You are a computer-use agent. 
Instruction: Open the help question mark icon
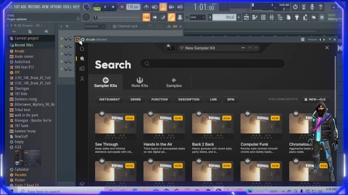pos(321,7)
